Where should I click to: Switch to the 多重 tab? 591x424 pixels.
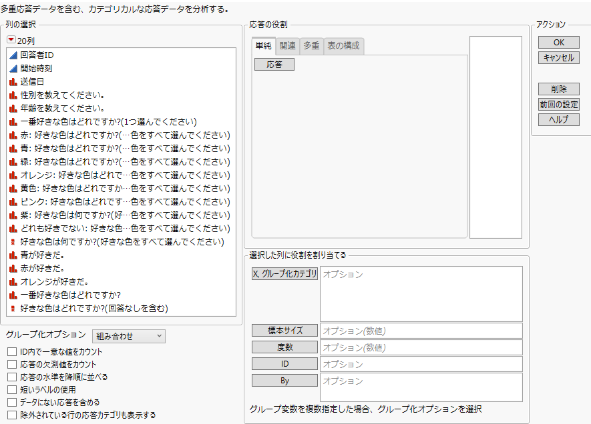[x=310, y=46]
